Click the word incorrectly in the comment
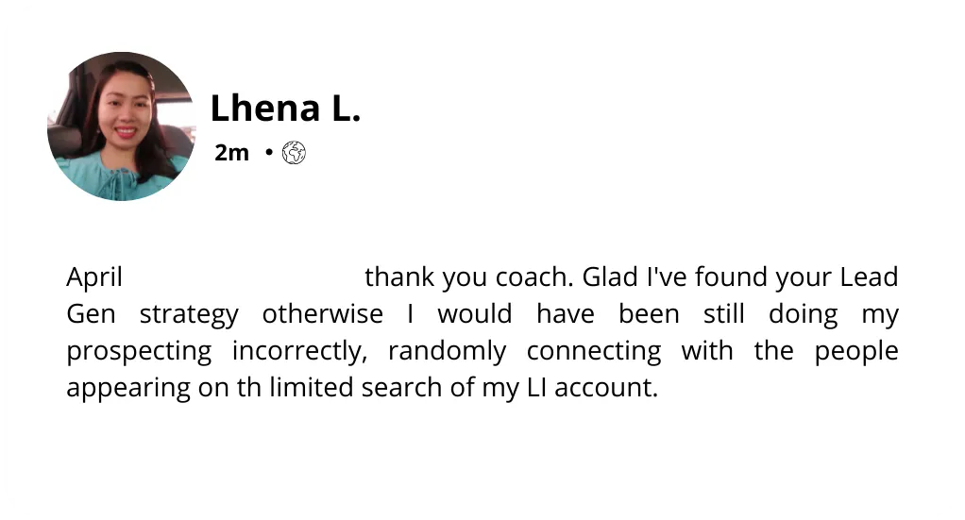 pyautogui.click(x=299, y=352)
